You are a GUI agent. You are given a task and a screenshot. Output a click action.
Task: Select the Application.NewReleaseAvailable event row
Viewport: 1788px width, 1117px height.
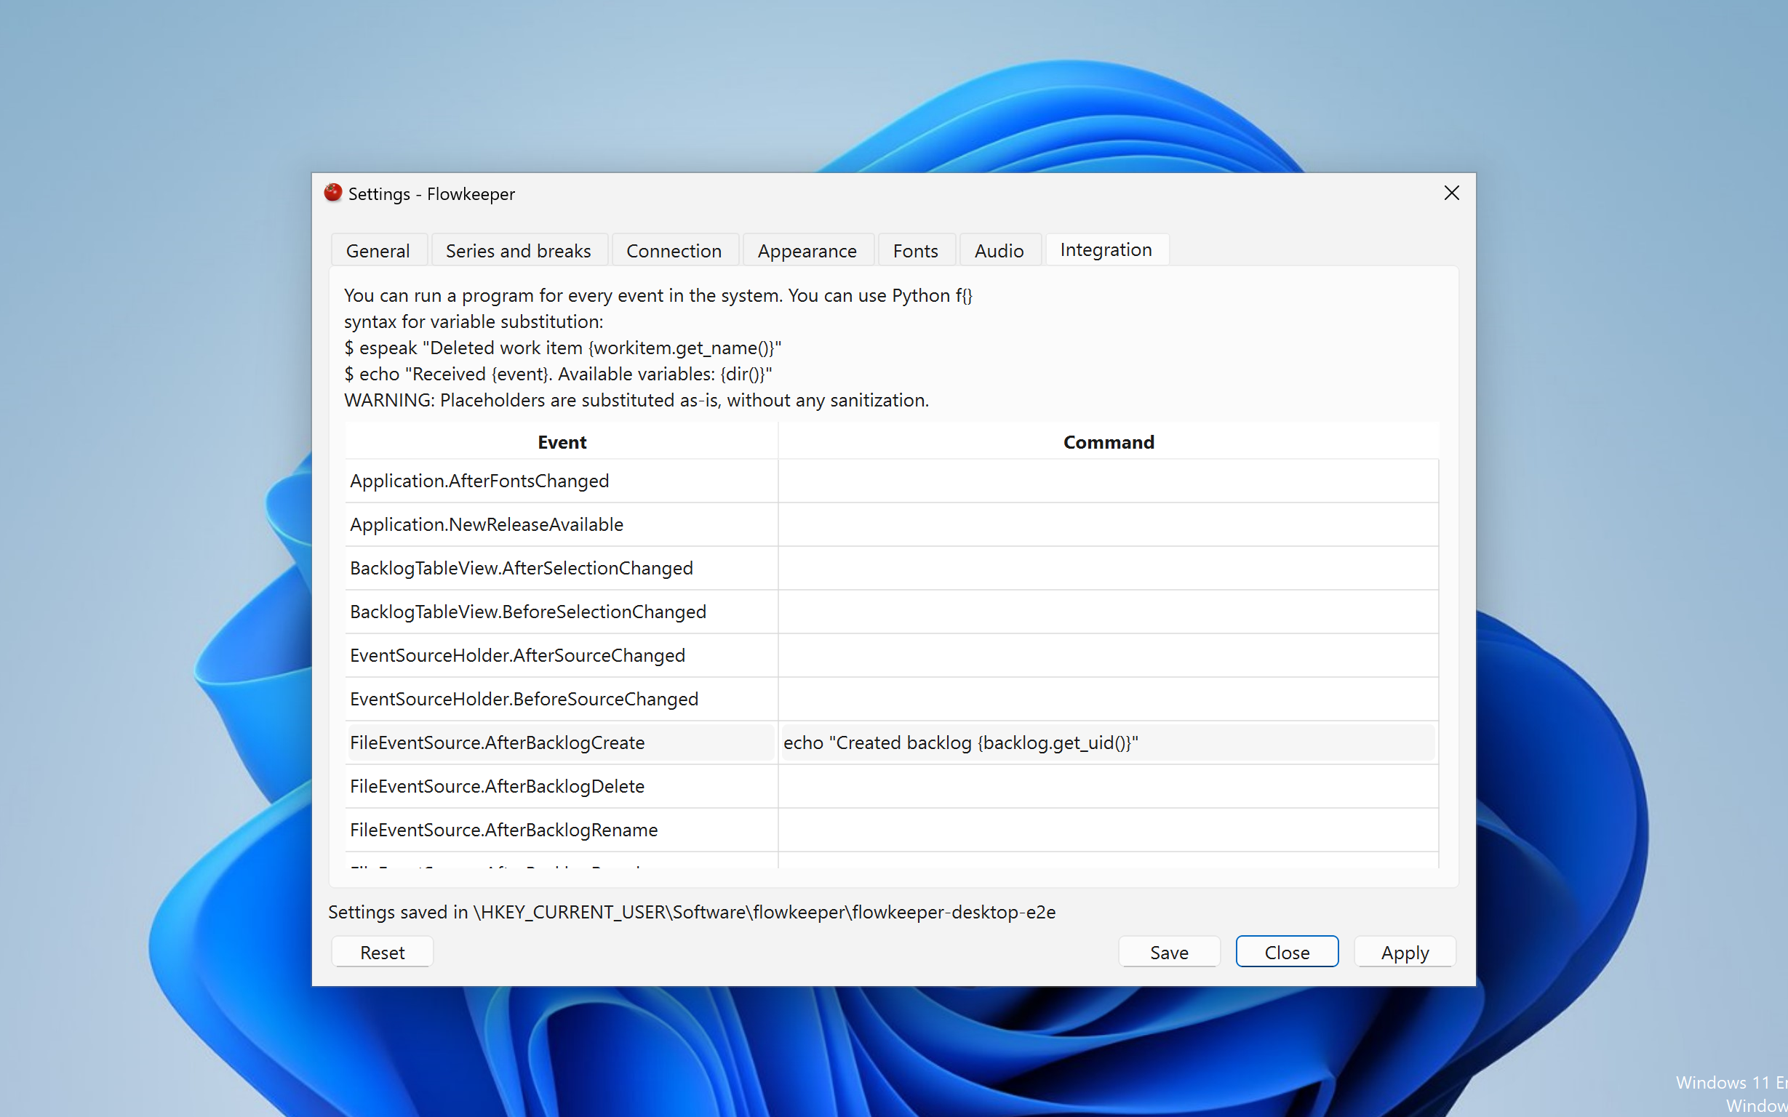click(x=562, y=524)
